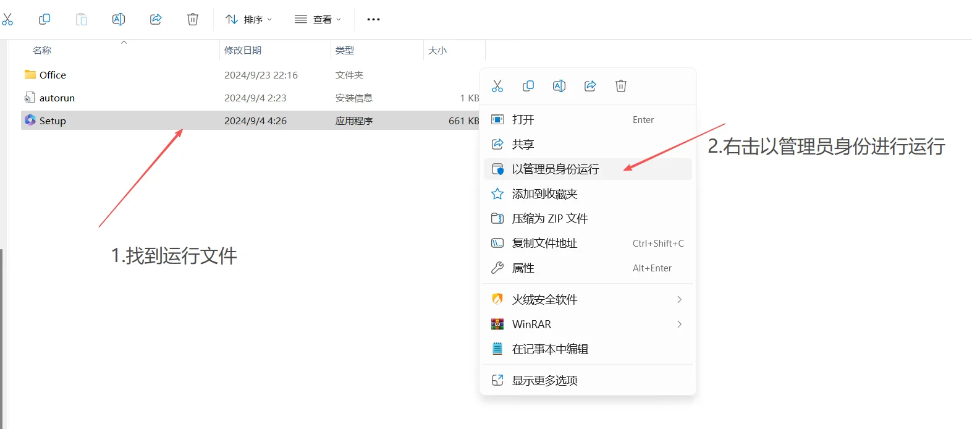Click Copy icon in the context menu

(x=528, y=86)
